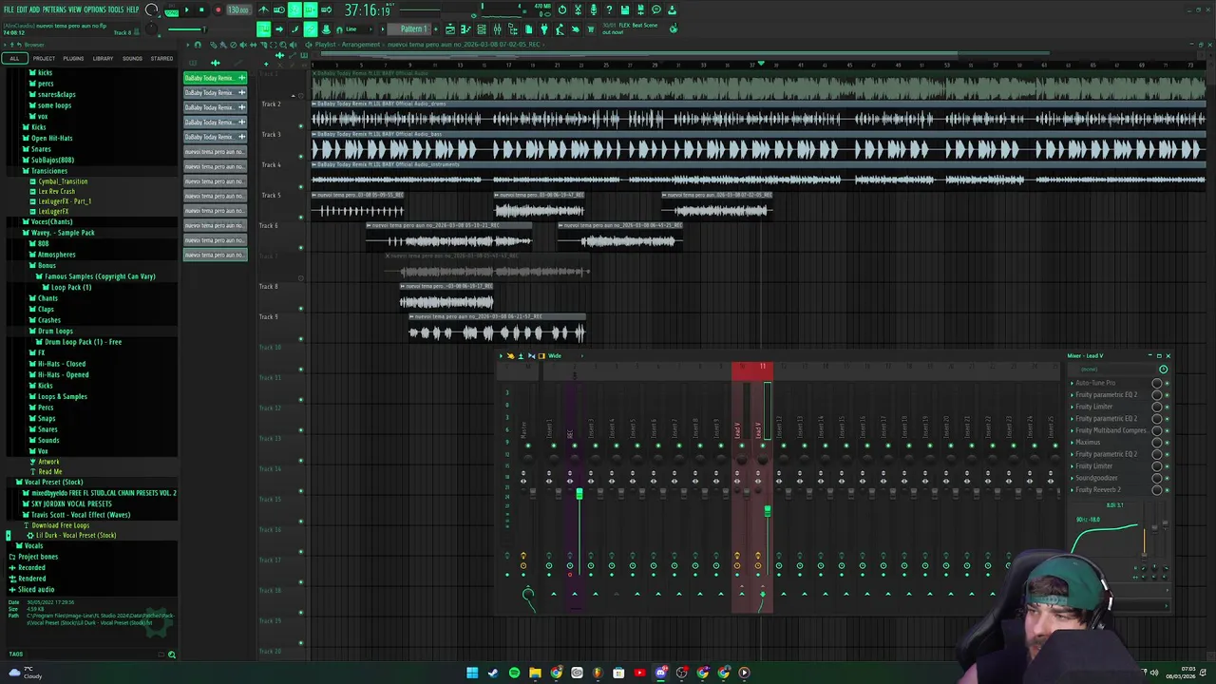Open the OPTIONS menu

click(x=95, y=9)
